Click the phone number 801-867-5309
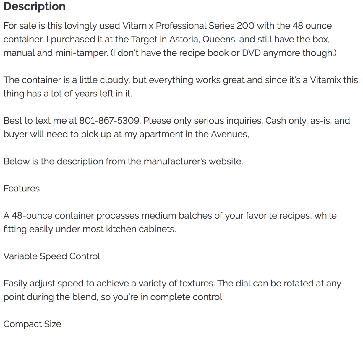Screen dimensions: 363x339 (109, 121)
